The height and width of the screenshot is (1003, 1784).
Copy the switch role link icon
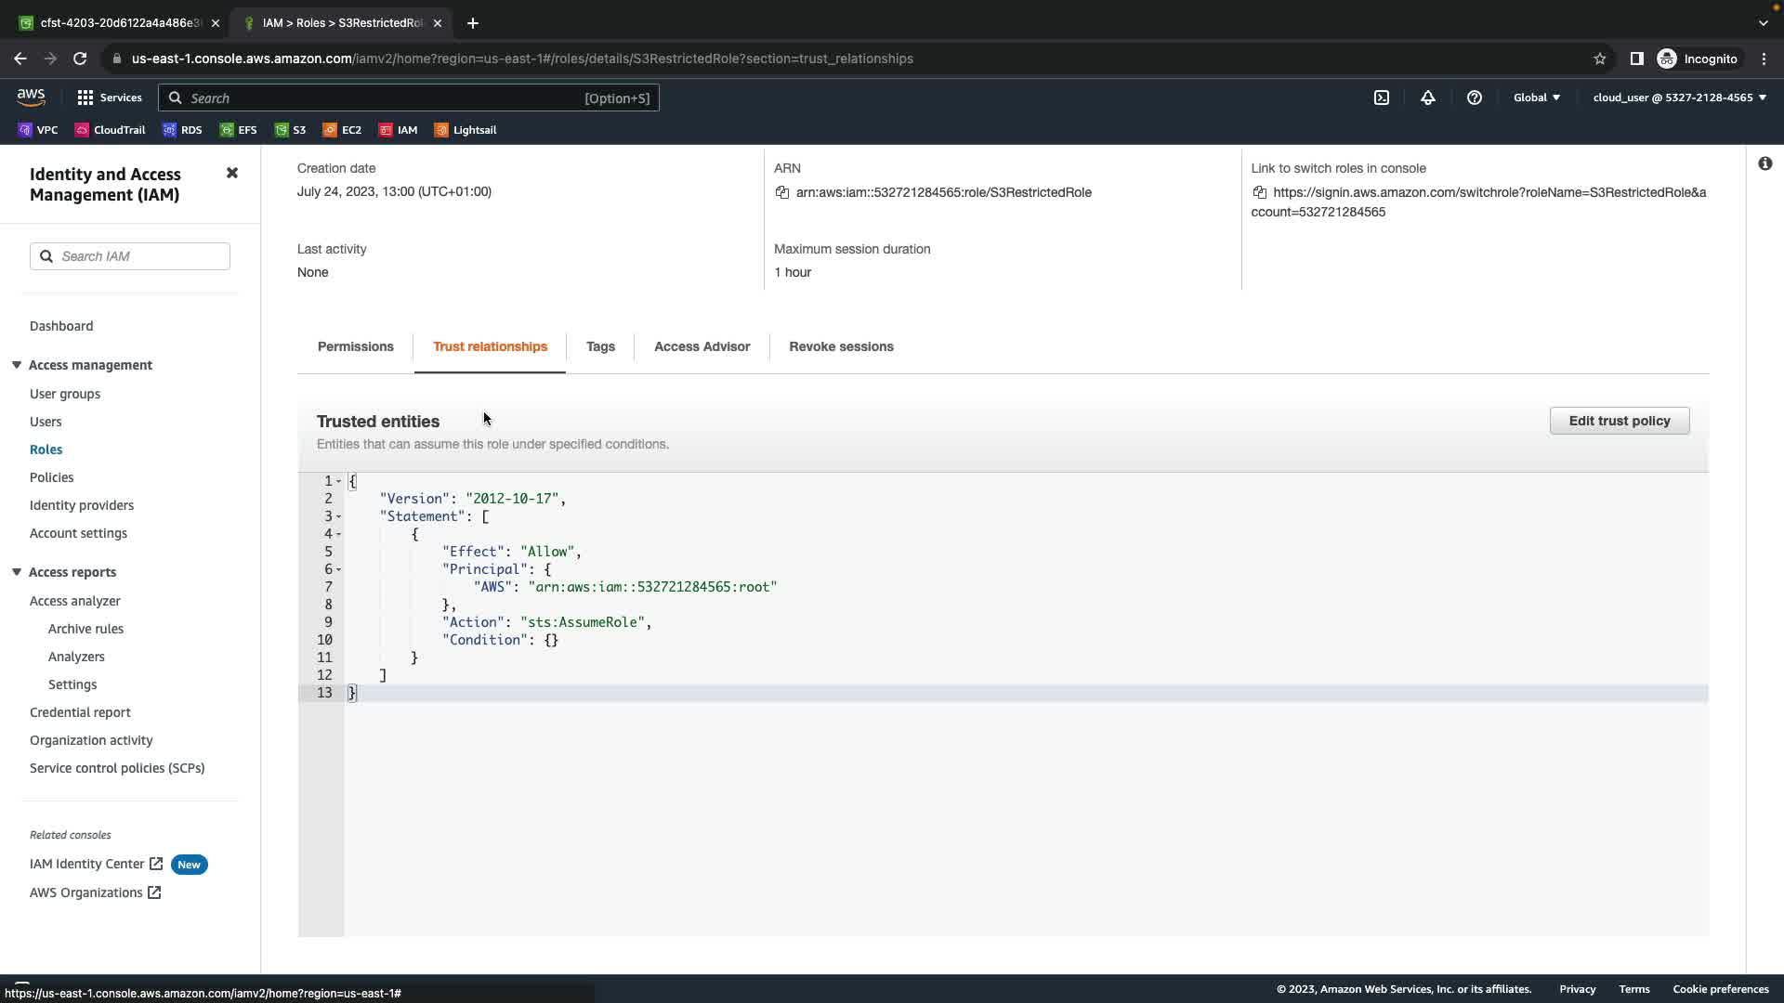pyautogui.click(x=1260, y=192)
